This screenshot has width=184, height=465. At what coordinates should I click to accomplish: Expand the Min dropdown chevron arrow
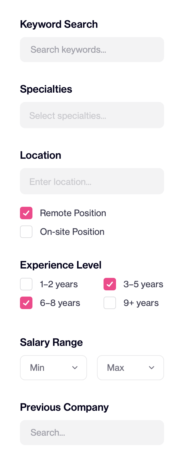coord(75,367)
